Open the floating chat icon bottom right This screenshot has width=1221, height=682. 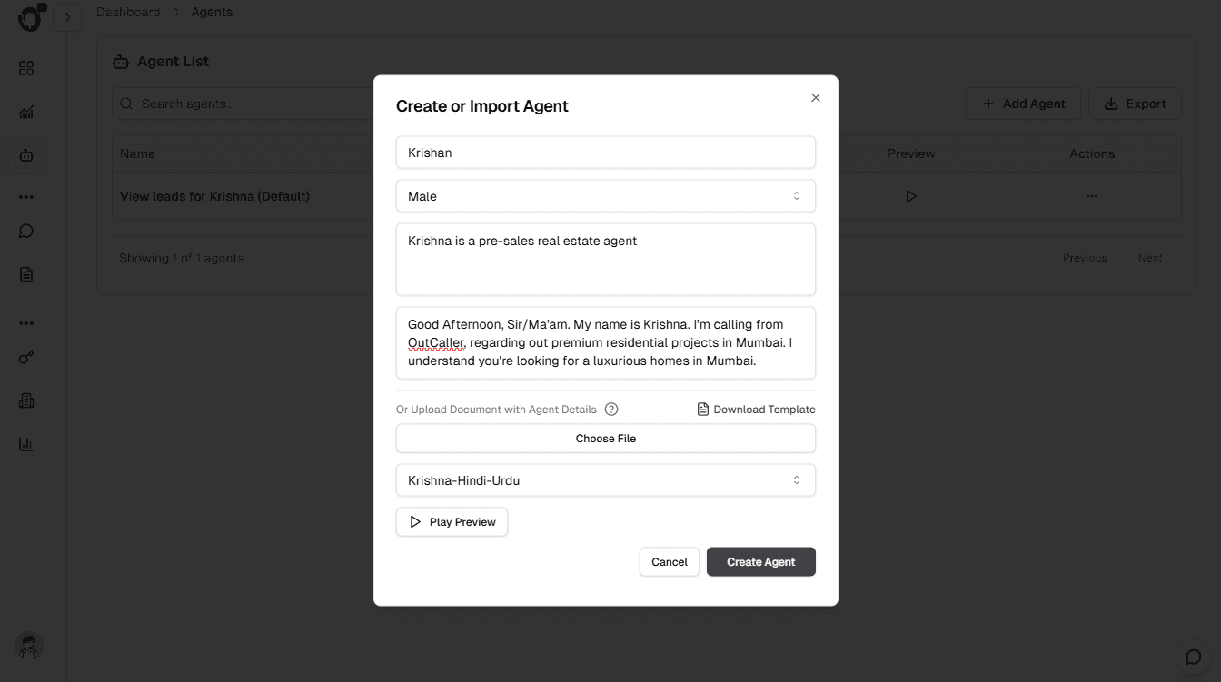pos(1193,657)
